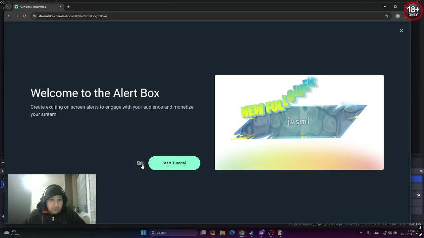424x238 pixels.
Task: Open the network tray icon
Action: point(385,233)
